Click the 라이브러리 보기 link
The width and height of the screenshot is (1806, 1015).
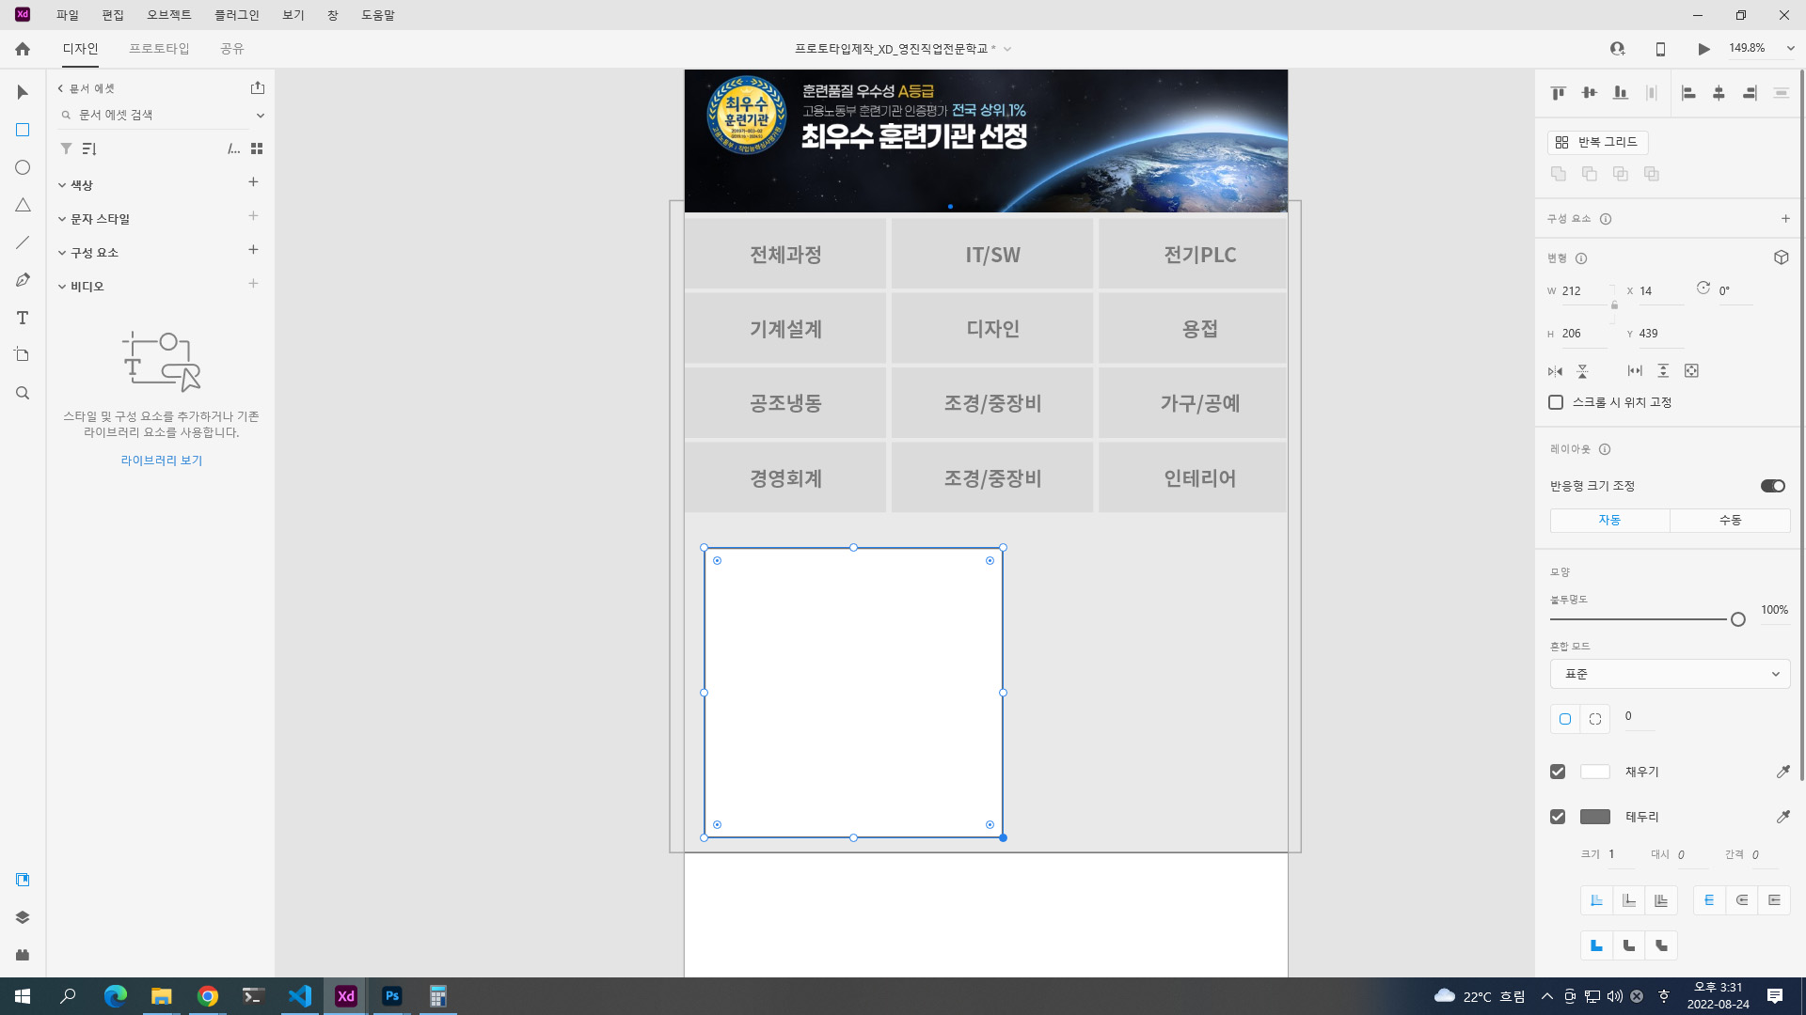pos(161,460)
